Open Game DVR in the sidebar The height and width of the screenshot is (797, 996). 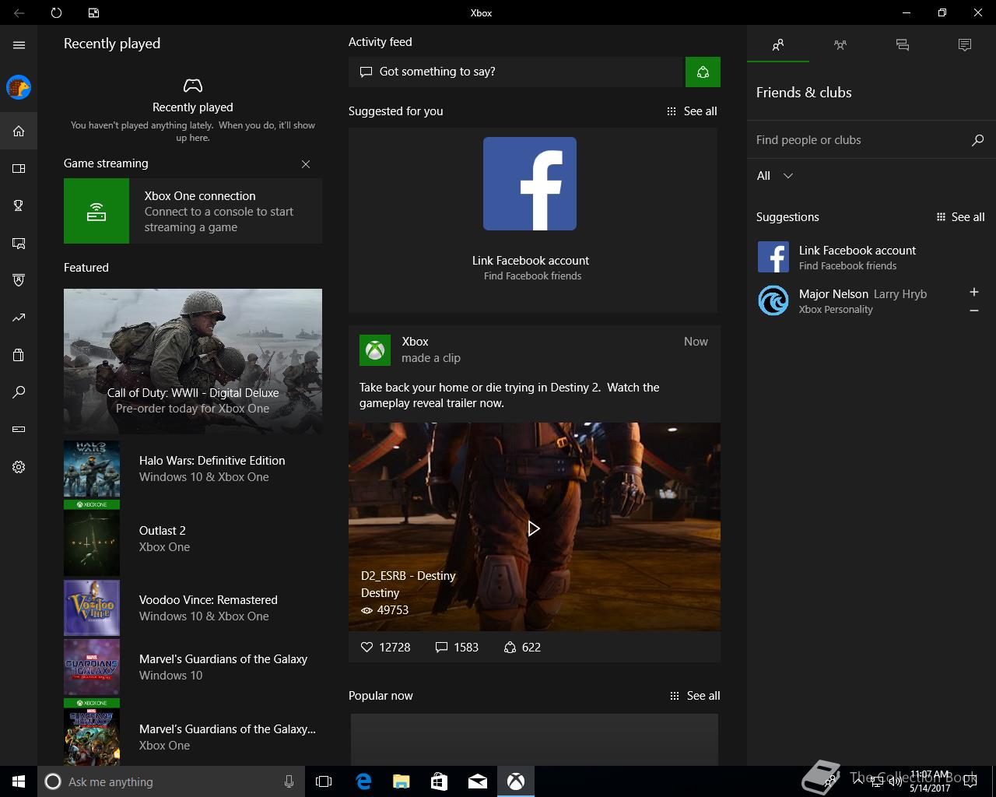(19, 243)
